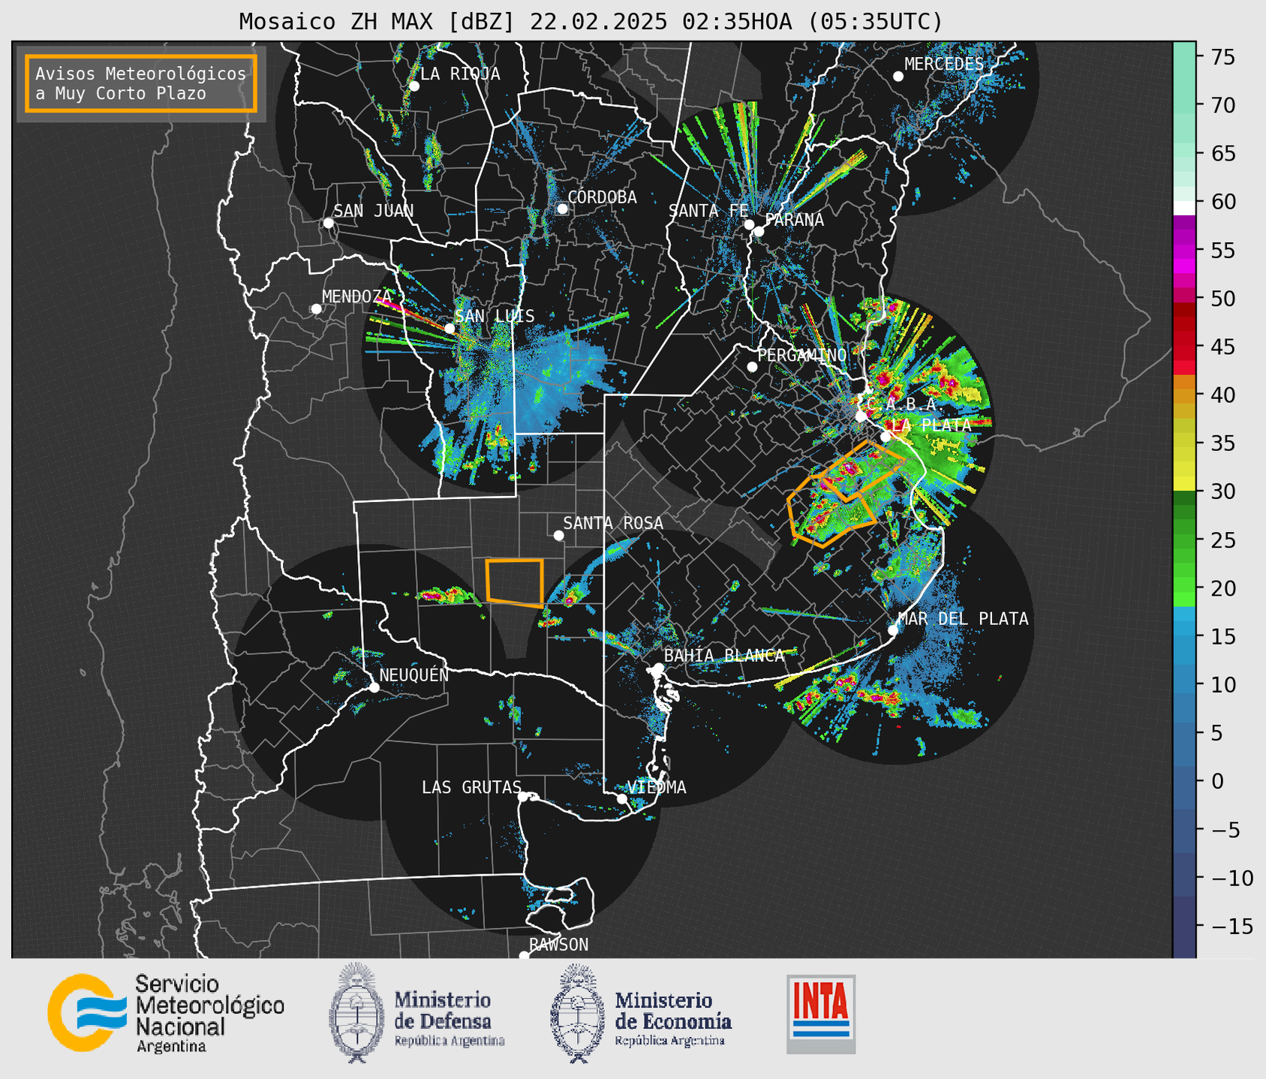Click the Avisos Meteorológicos a Muy Corto Plazo legend box
This screenshot has height=1079, width=1266.
141,83
